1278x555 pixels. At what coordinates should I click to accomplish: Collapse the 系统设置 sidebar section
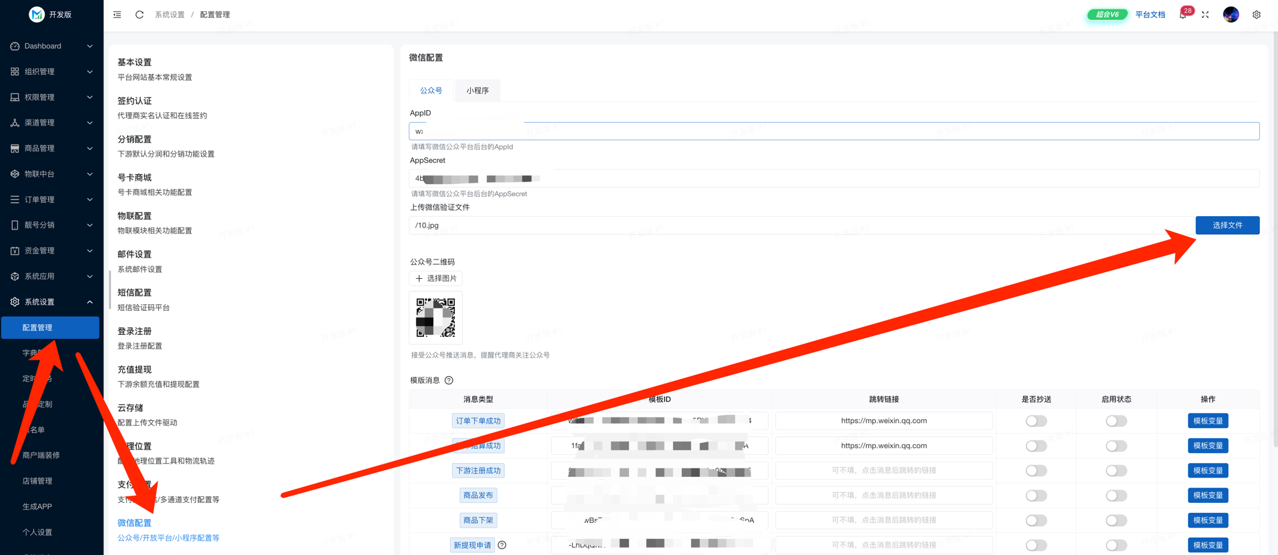point(51,302)
